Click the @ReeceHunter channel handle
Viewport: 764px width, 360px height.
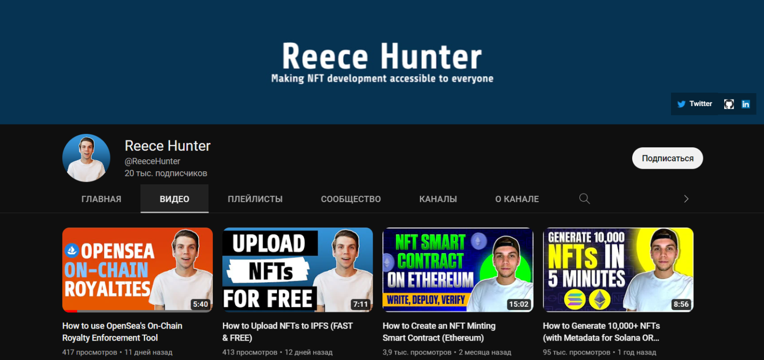pos(152,161)
